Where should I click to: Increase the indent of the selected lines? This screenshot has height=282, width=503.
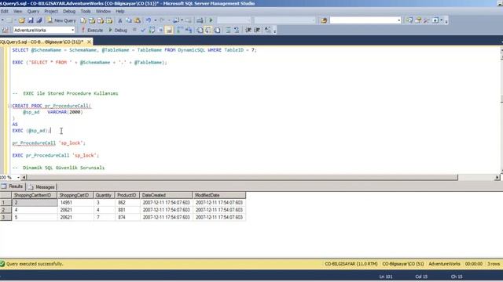point(257,30)
